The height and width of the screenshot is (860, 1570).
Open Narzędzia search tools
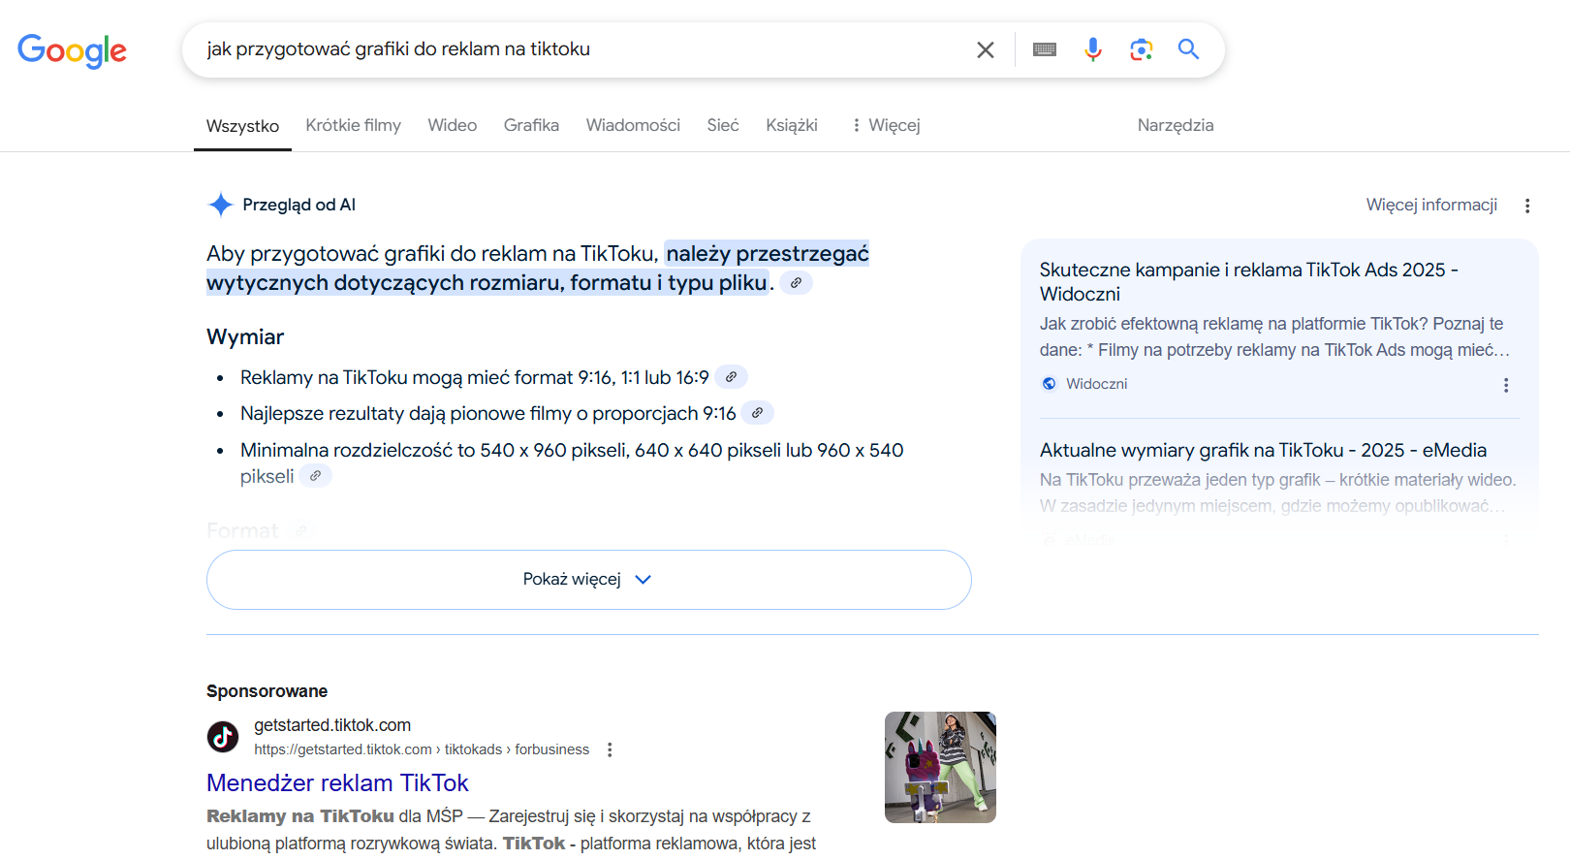[1176, 125]
